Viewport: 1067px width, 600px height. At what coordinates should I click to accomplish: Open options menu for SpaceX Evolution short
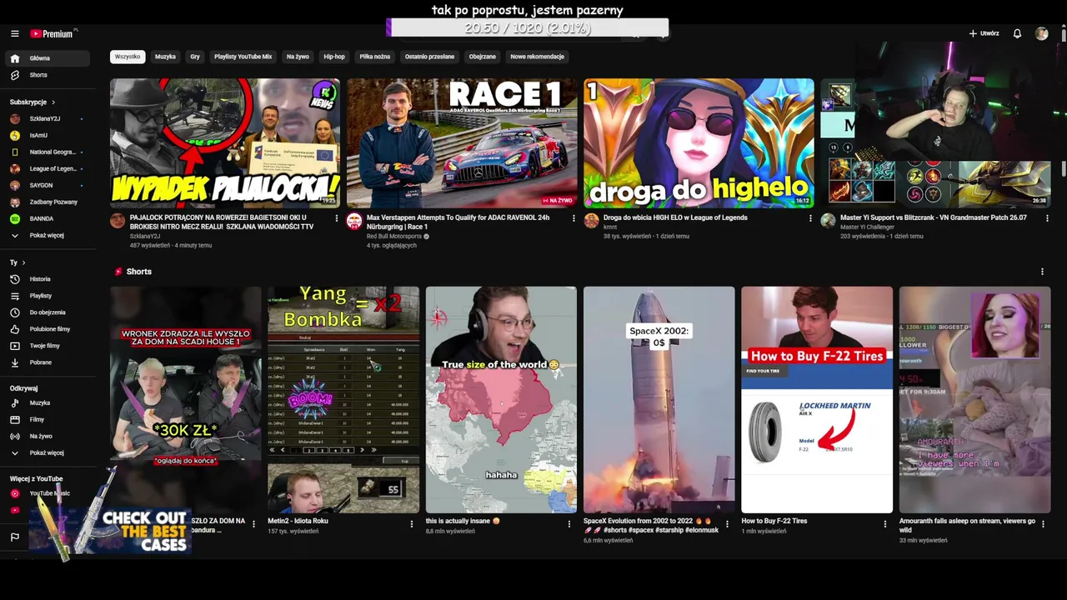727,524
